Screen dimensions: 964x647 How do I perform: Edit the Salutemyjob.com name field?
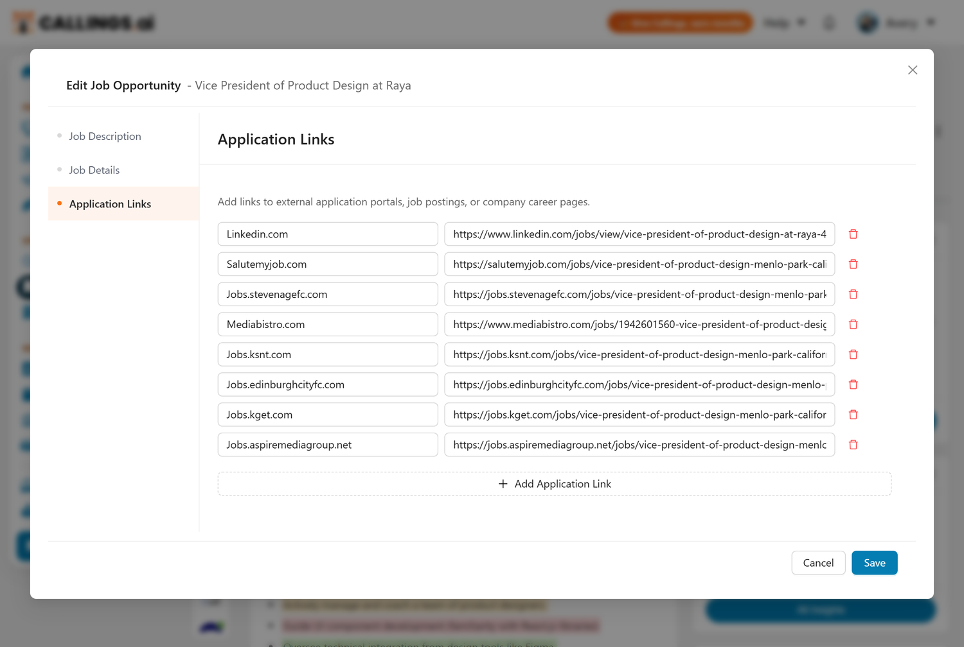tap(328, 264)
